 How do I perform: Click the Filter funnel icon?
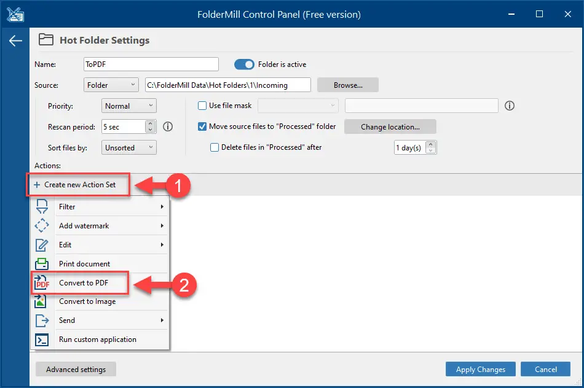42,206
